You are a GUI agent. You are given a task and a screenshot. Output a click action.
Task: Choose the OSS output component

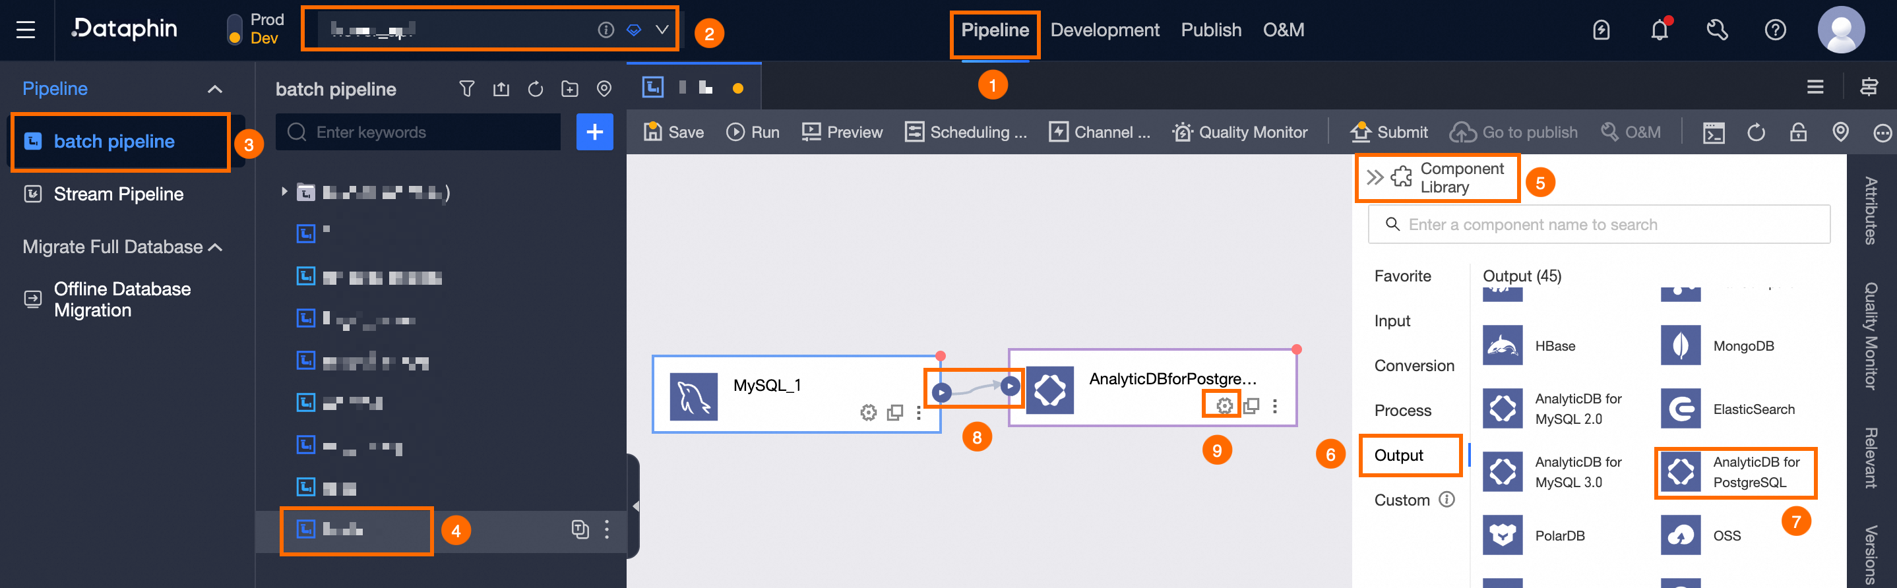pyautogui.click(x=1701, y=536)
